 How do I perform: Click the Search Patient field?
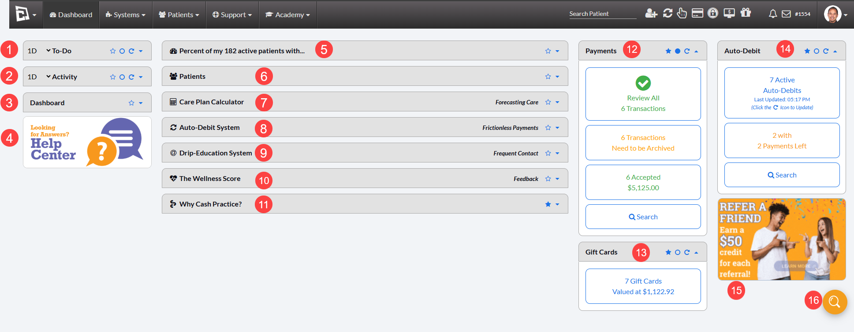pos(602,14)
